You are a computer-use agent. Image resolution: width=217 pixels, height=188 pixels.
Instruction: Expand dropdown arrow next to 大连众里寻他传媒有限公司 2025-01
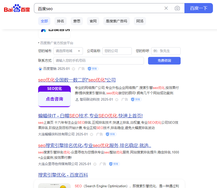(95, 164)
